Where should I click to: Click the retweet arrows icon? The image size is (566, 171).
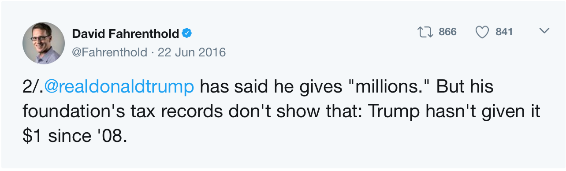tap(426, 32)
